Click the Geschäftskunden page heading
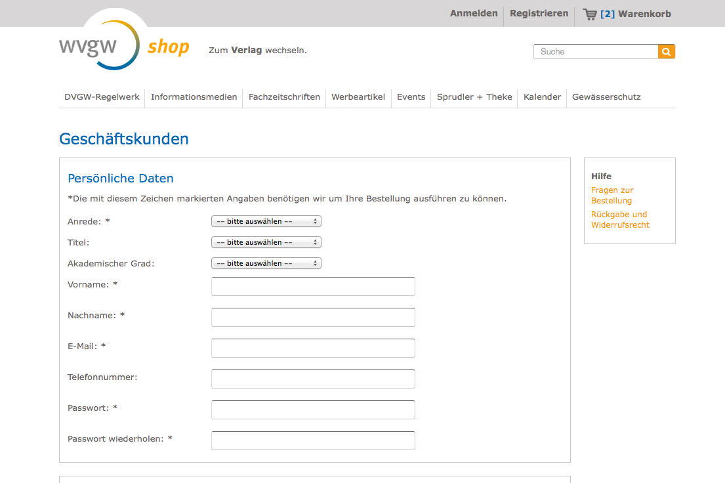The width and height of the screenshot is (725, 483). click(x=124, y=138)
